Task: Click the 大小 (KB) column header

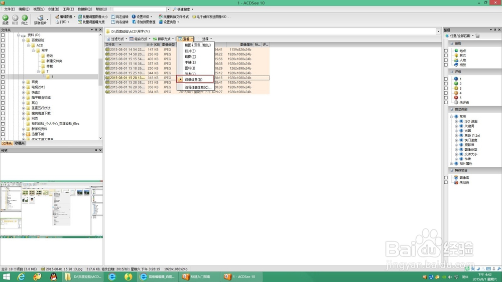Action: [x=153, y=45]
